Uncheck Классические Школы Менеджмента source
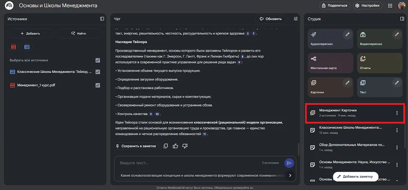The image size is (408, 190). 98,72
